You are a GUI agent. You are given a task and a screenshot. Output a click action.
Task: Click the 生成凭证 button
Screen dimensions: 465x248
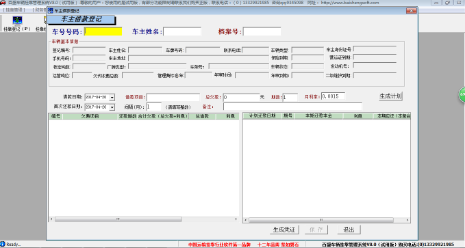tap(284, 230)
